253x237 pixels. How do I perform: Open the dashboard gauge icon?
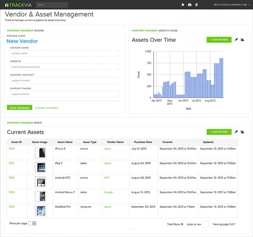tap(190, 5)
